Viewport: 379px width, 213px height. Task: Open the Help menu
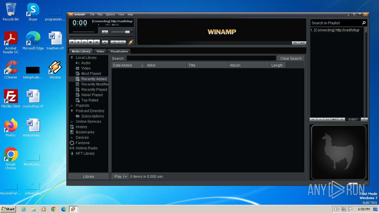point(130,14)
